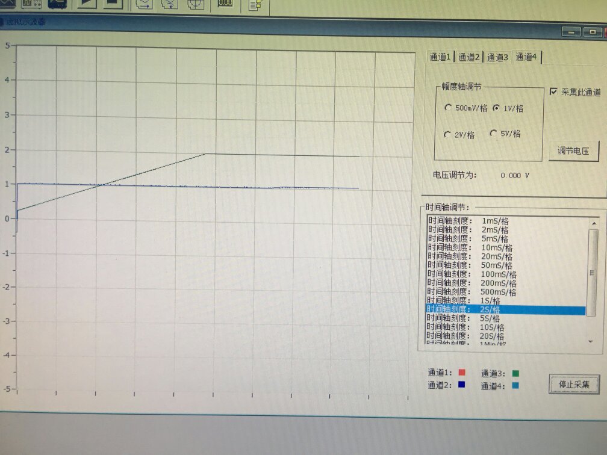Image resolution: width=607 pixels, height=455 pixels.
Task: Click the green 通道3 color swatch
Action: coord(515,373)
